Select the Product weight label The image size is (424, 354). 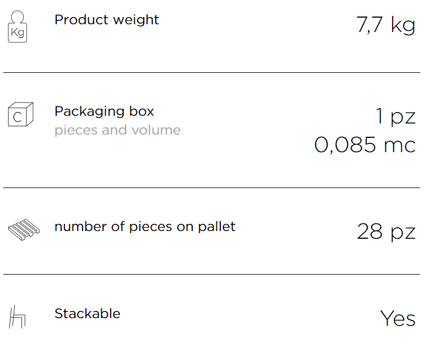pos(106,20)
